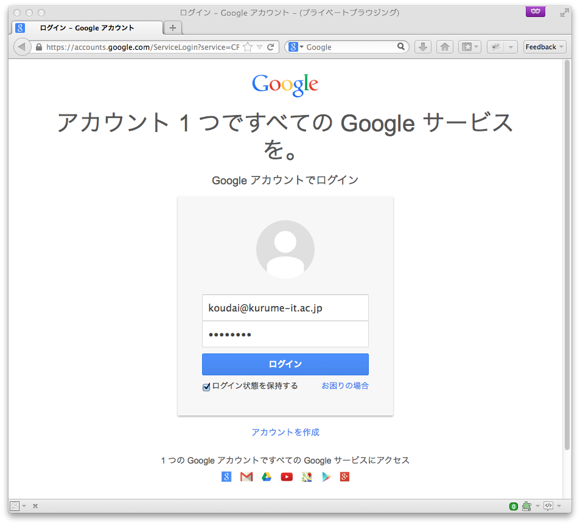
Task: Click the padlock site identity icon
Action: (x=39, y=47)
